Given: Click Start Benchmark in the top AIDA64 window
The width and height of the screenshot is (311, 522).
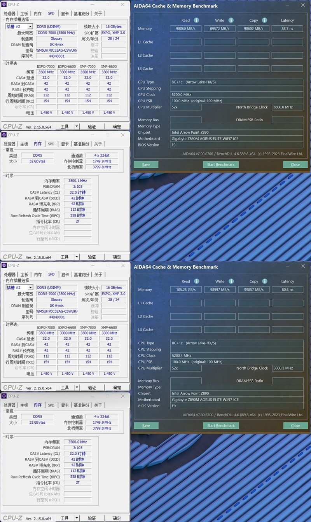Looking at the screenshot, I should [221, 164].
